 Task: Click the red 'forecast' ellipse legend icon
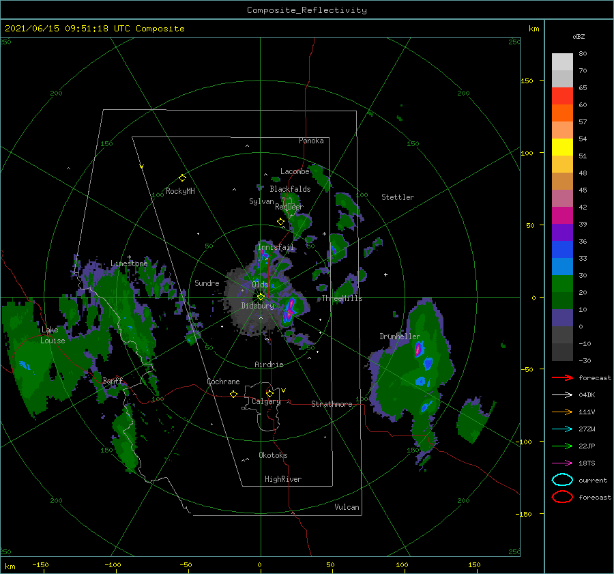(562, 497)
